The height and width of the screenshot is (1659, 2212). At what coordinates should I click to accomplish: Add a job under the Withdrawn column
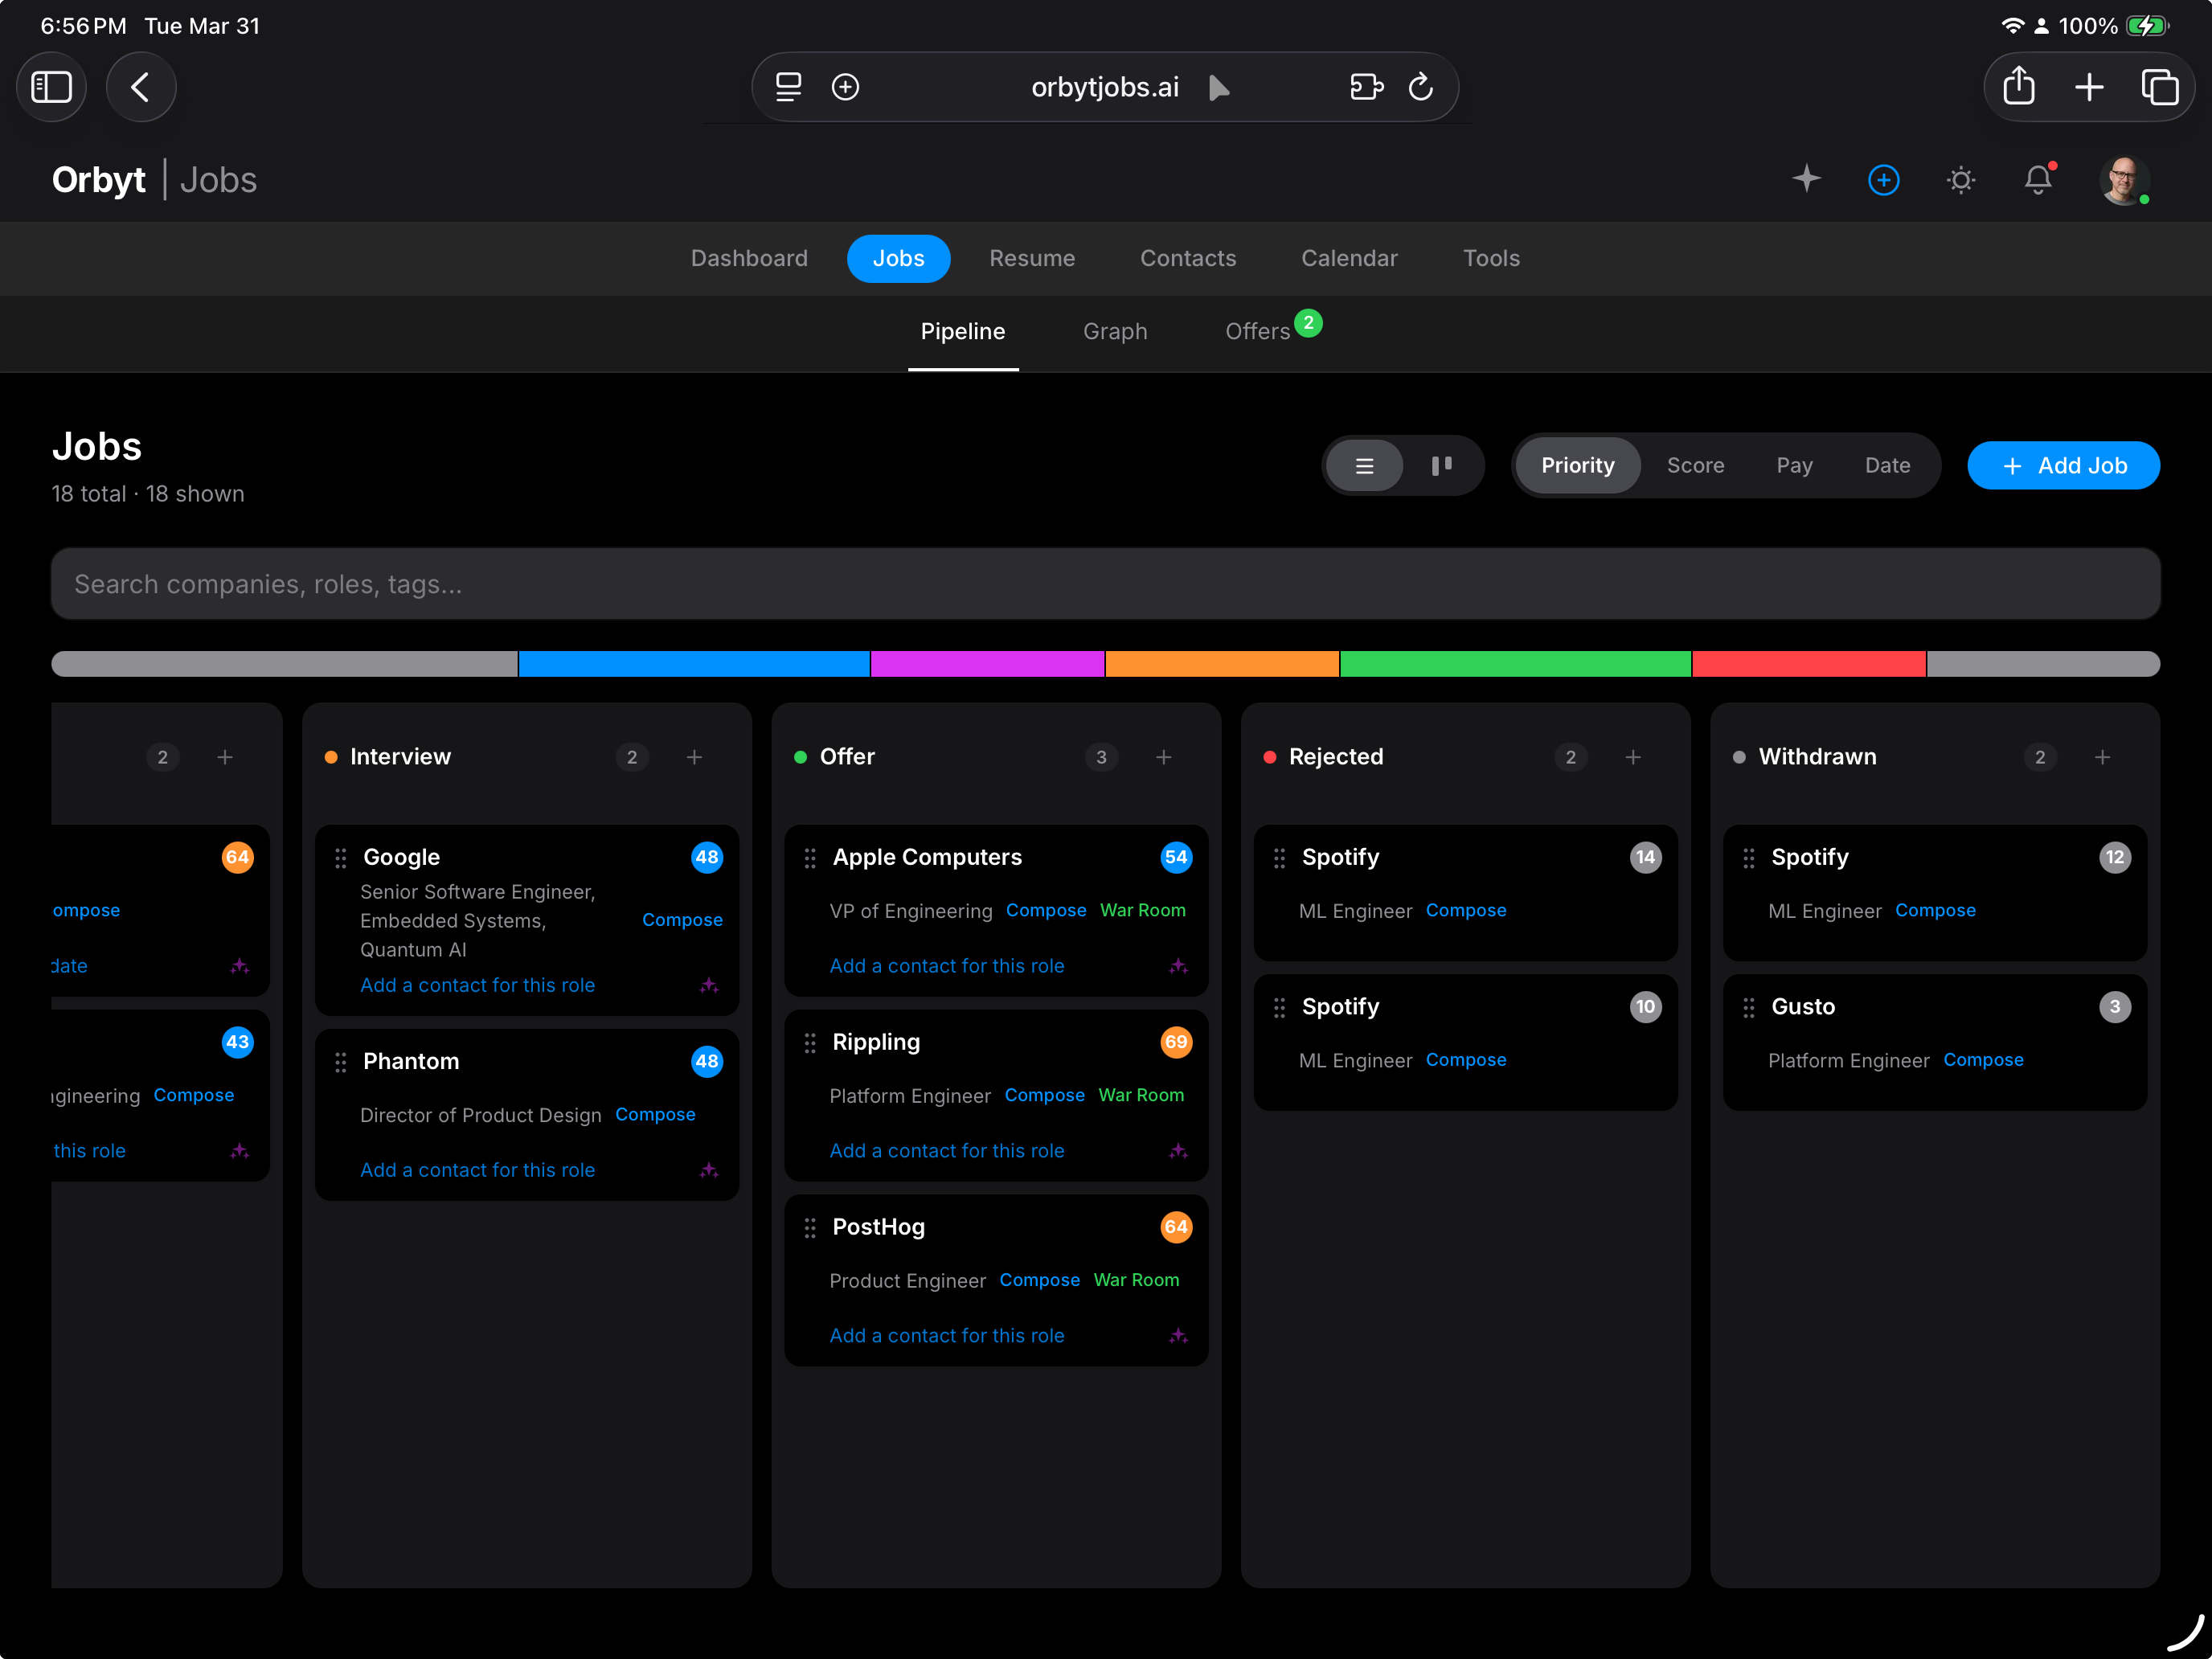pyautogui.click(x=2103, y=757)
